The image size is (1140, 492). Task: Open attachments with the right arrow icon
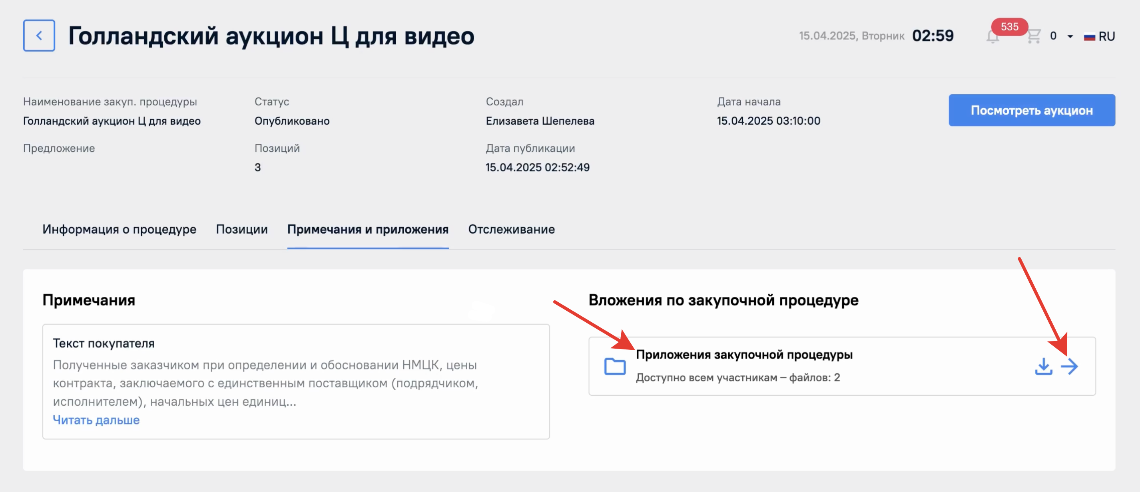[x=1069, y=366]
